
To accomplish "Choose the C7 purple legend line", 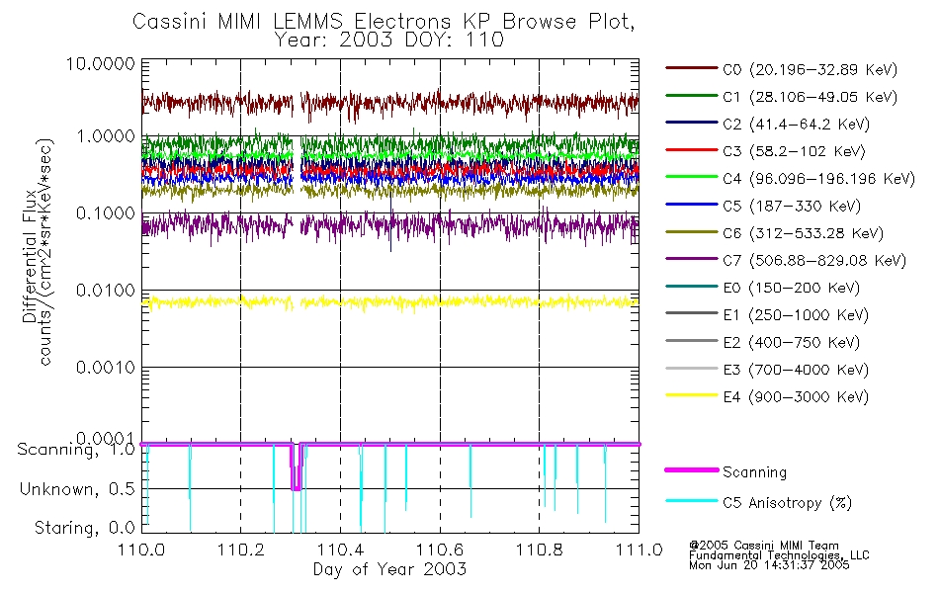I will [x=691, y=259].
